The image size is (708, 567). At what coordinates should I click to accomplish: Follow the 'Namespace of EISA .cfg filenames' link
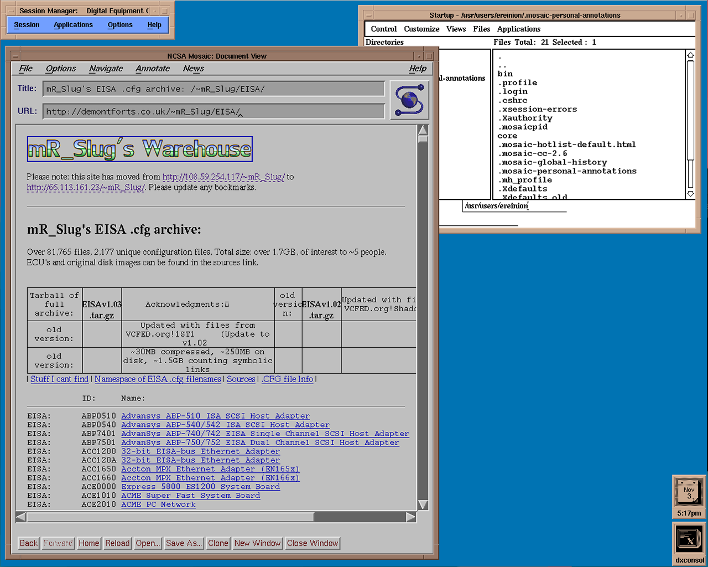158,379
